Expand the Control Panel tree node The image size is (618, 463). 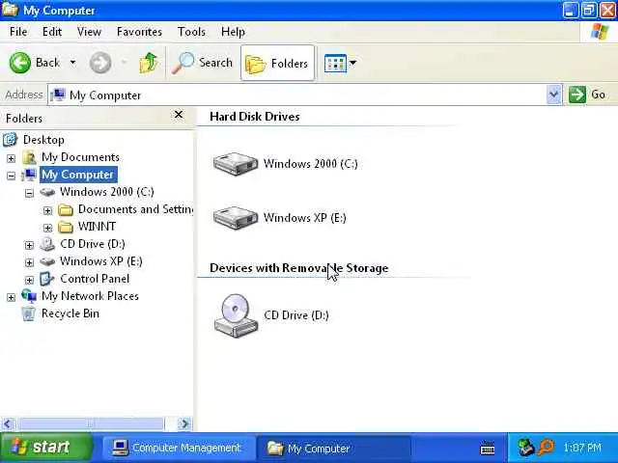pyautogui.click(x=29, y=280)
